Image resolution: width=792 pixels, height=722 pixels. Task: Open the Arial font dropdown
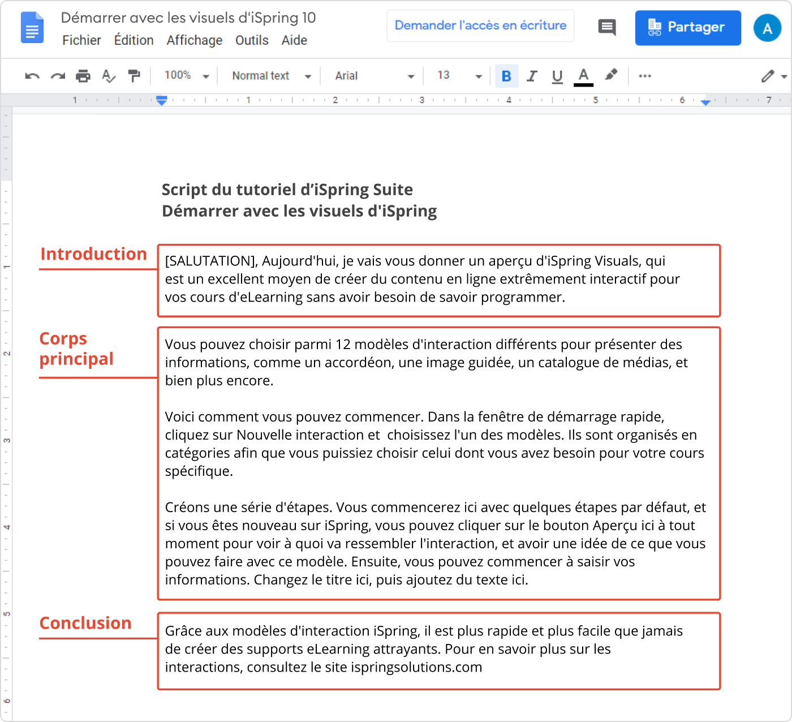click(375, 76)
